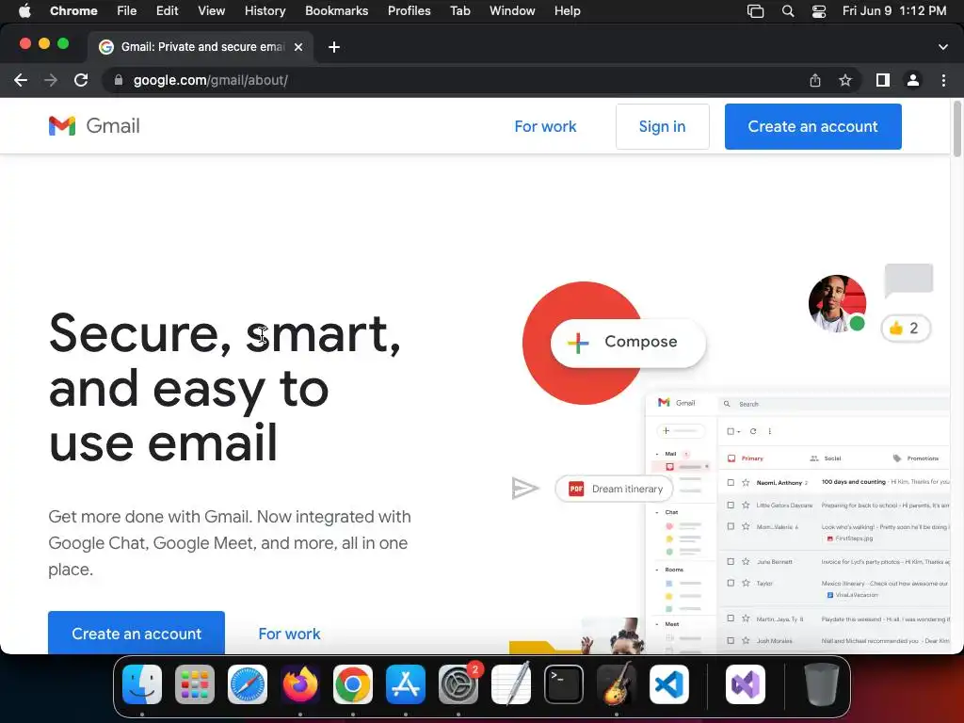Open Visual Studio Code from the dock
The height and width of the screenshot is (723, 964).
[x=669, y=684]
